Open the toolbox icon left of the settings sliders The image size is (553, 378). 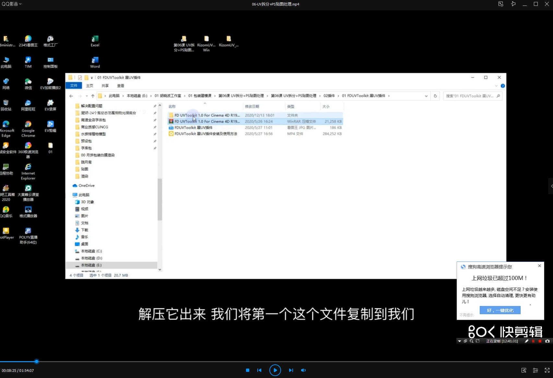pyautogui.click(x=524, y=370)
